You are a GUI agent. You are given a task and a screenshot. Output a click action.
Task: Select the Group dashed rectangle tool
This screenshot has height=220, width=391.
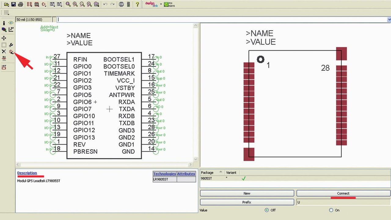(x=4, y=45)
